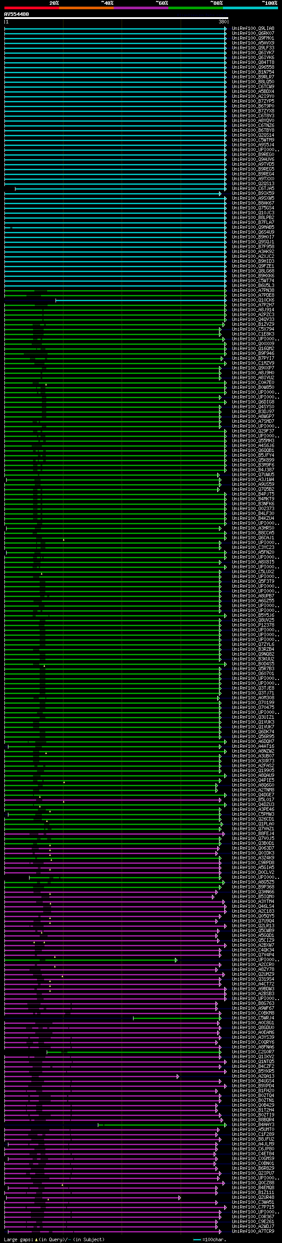
Task: Click hit label UniRef100_A3AK92
Action: click(253, 251)
